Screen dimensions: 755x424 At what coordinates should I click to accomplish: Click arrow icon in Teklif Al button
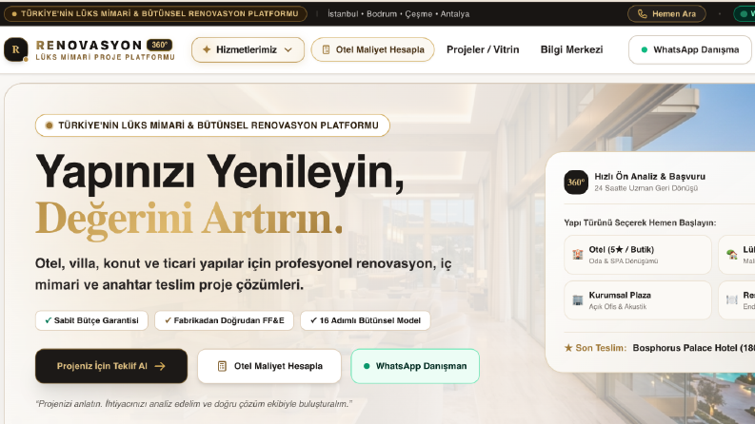click(x=160, y=366)
